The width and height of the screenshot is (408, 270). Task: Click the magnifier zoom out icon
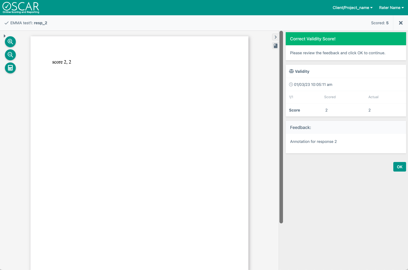click(10, 55)
